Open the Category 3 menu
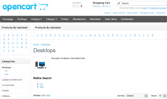Image resolution: width=167 pixels, height=99 pixels. click(51, 19)
